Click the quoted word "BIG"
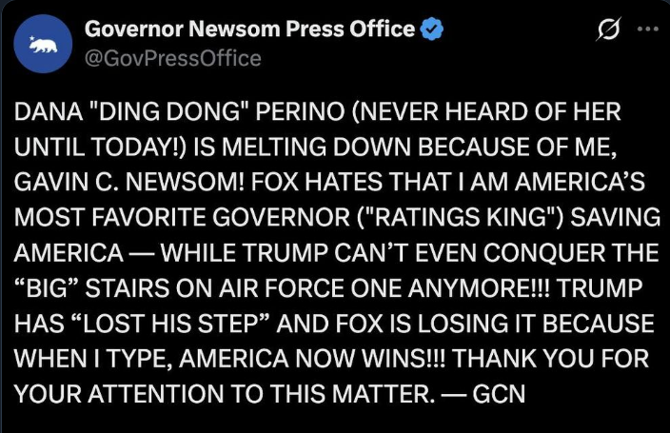 pyautogui.click(x=47, y=288)
